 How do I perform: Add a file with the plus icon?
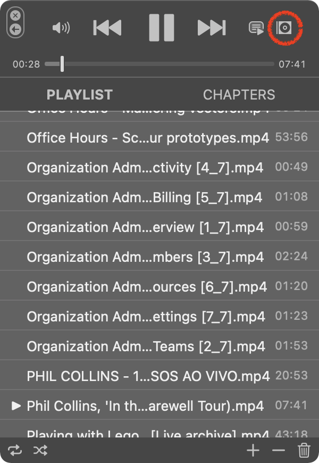(x=253, y=450)
